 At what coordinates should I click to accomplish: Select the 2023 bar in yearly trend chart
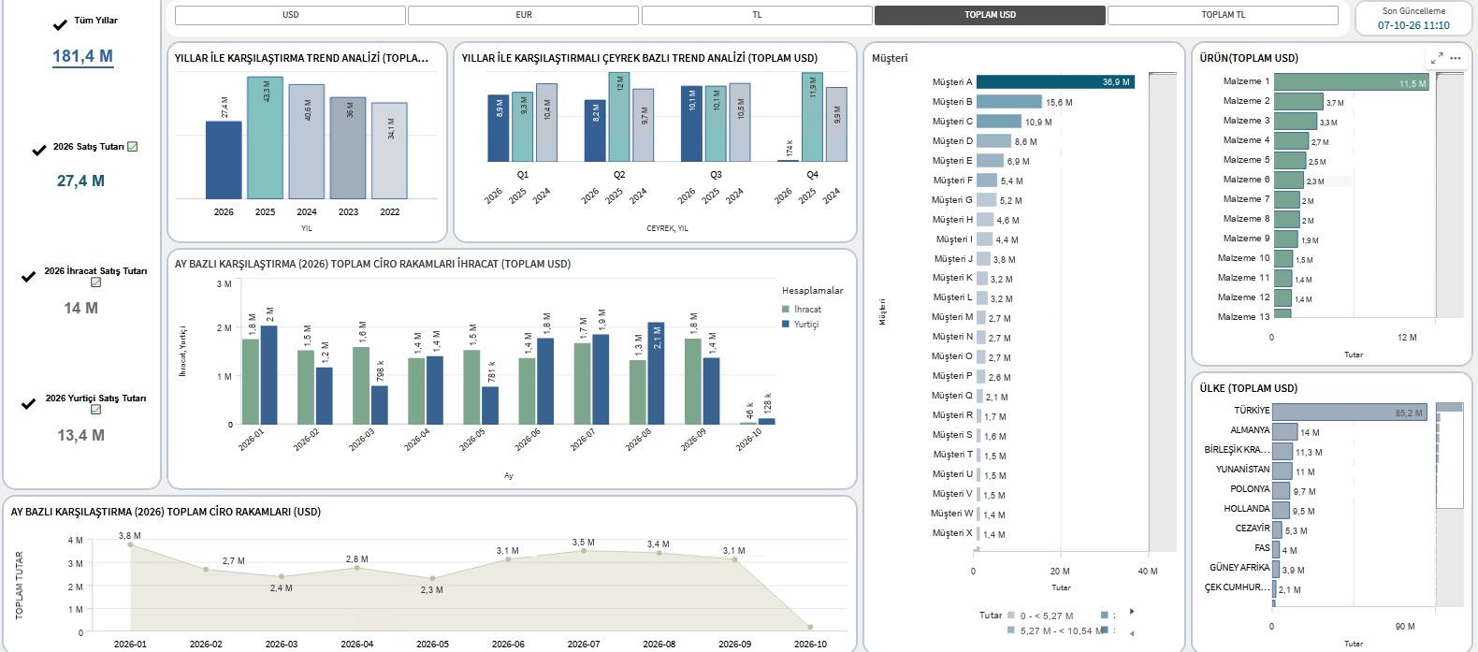(x=348, y=148)
